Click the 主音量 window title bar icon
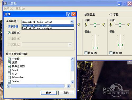 (x=5, y=3)
